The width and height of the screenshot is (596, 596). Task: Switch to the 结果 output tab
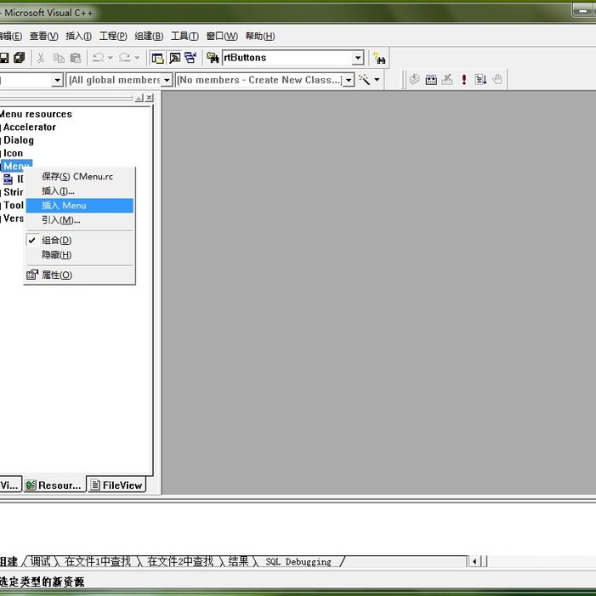[x=238, y=561]
